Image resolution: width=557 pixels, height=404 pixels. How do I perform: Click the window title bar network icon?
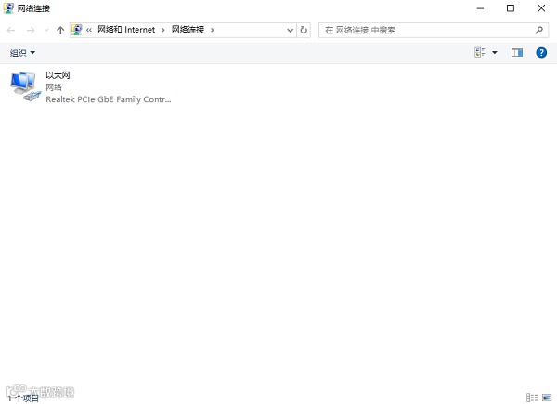[x=8, y=8]
